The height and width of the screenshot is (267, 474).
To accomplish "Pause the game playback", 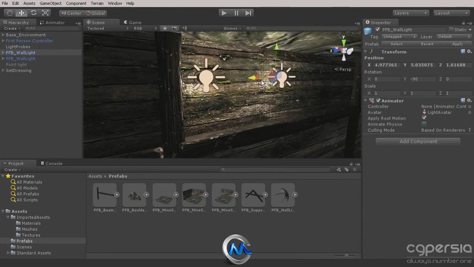I will pyautogui.click(x=236, y=13).
